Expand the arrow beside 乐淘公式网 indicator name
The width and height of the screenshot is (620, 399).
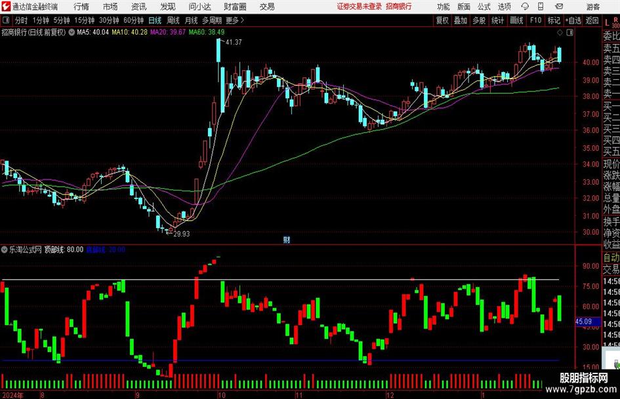[5, 250]
